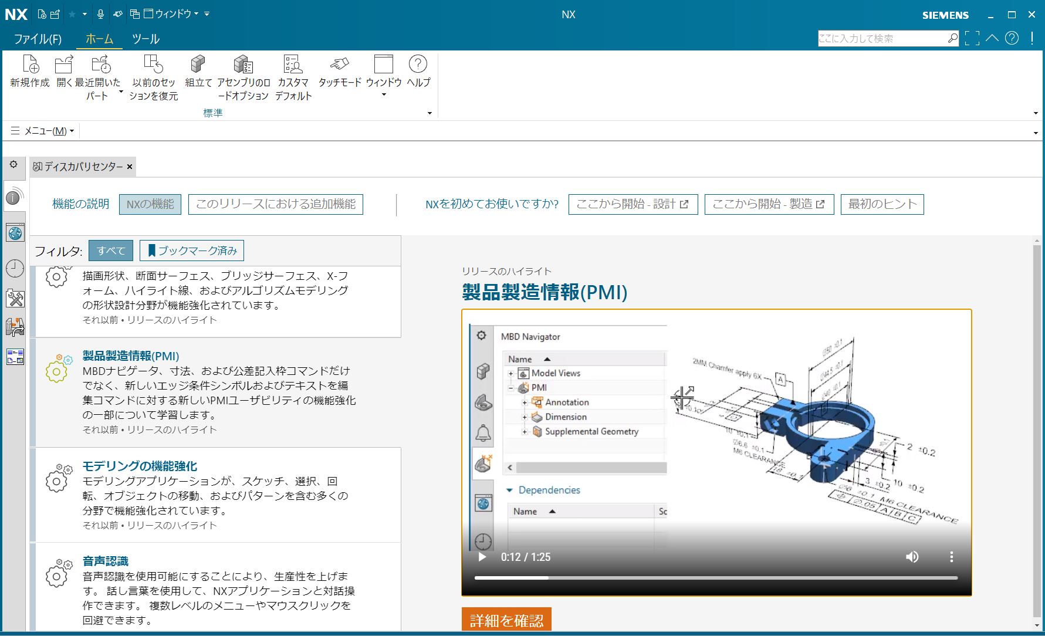Expand the メニュー(M) dropdown
This screenshot has width=1045, height=636.
(x=43, y=131)
